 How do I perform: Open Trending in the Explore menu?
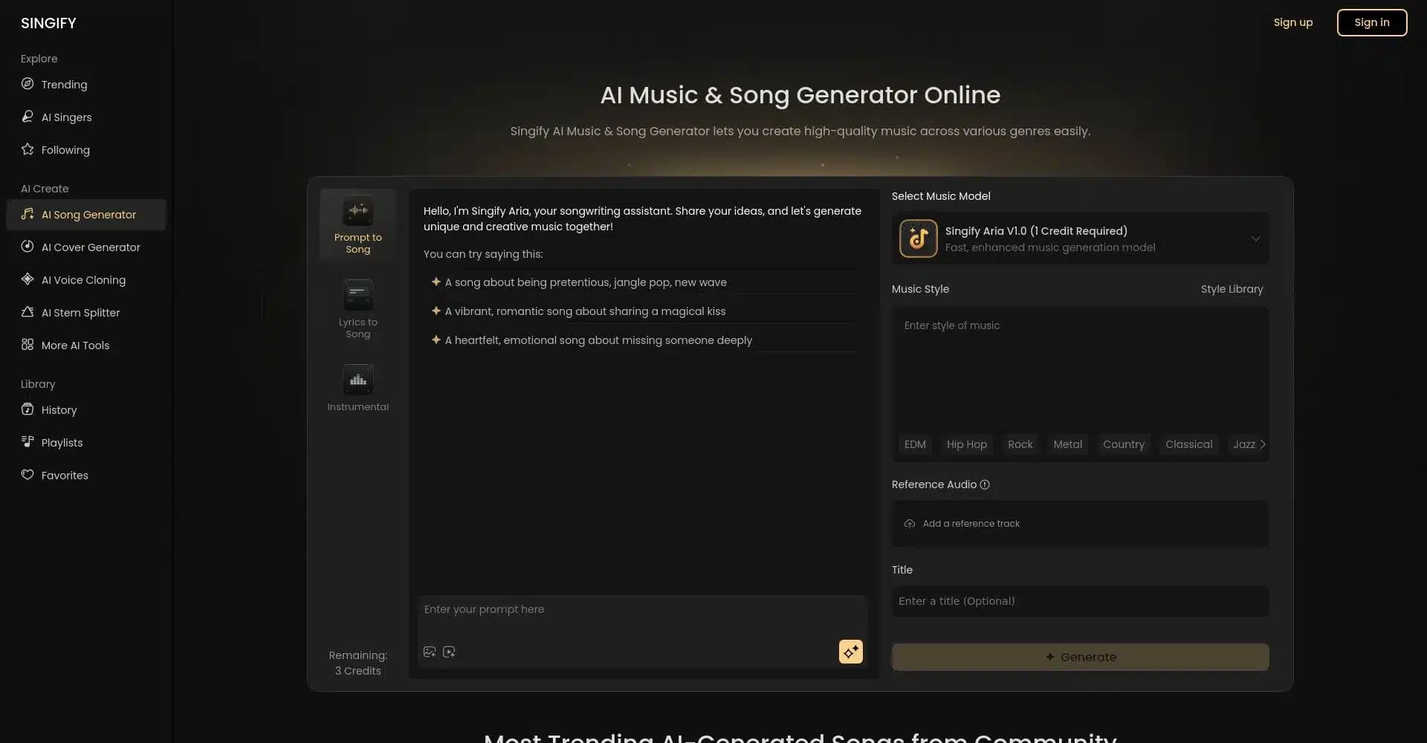tap(63, 84)
